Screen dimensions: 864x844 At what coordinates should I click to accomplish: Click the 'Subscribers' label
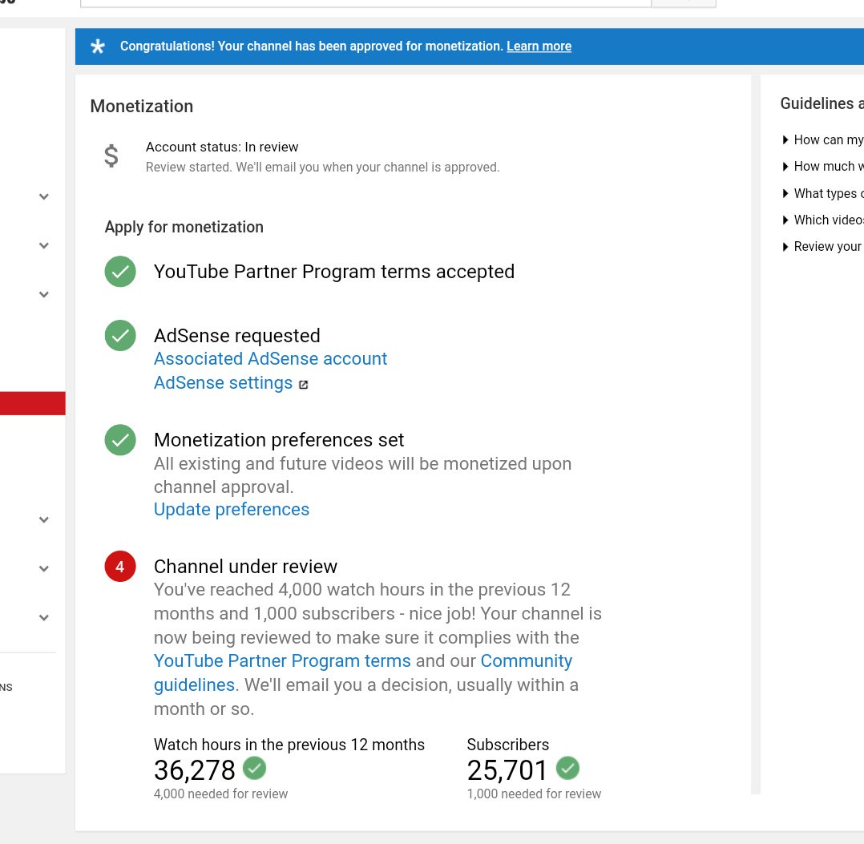point(508,745)
